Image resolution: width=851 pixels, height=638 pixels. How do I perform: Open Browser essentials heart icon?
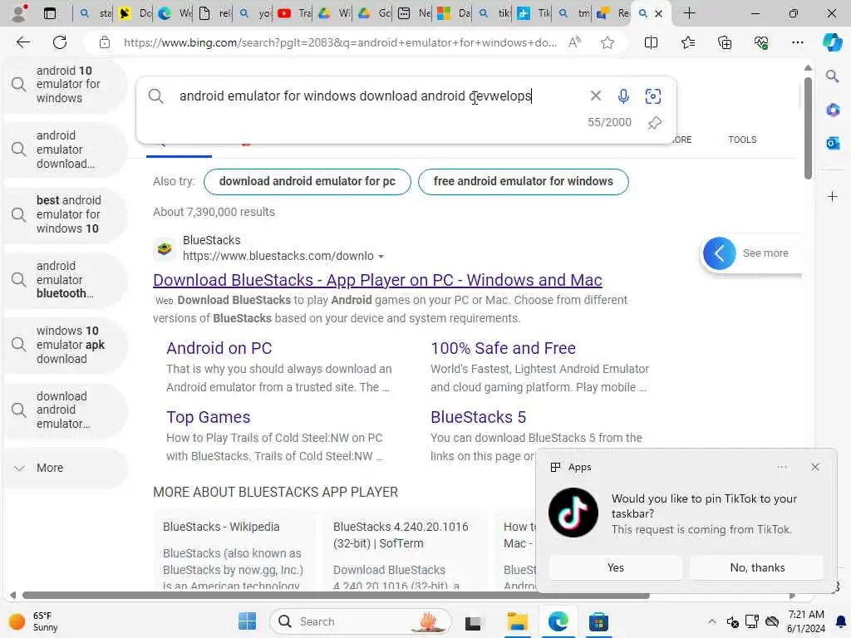(761, 42)
